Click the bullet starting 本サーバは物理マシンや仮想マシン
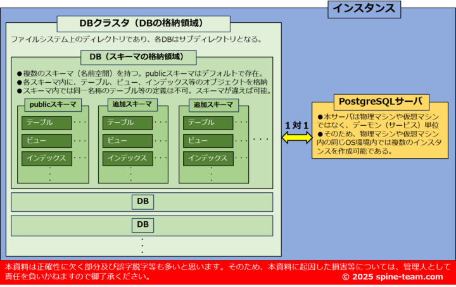The height and width of the screenshot is (287, 456). (377, 121)
